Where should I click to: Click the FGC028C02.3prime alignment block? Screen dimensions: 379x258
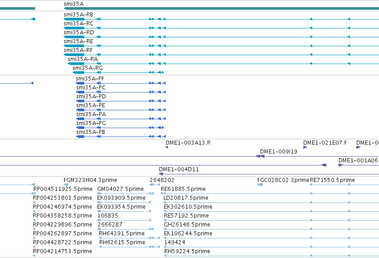pyautogui.click(x=260, y=185)
